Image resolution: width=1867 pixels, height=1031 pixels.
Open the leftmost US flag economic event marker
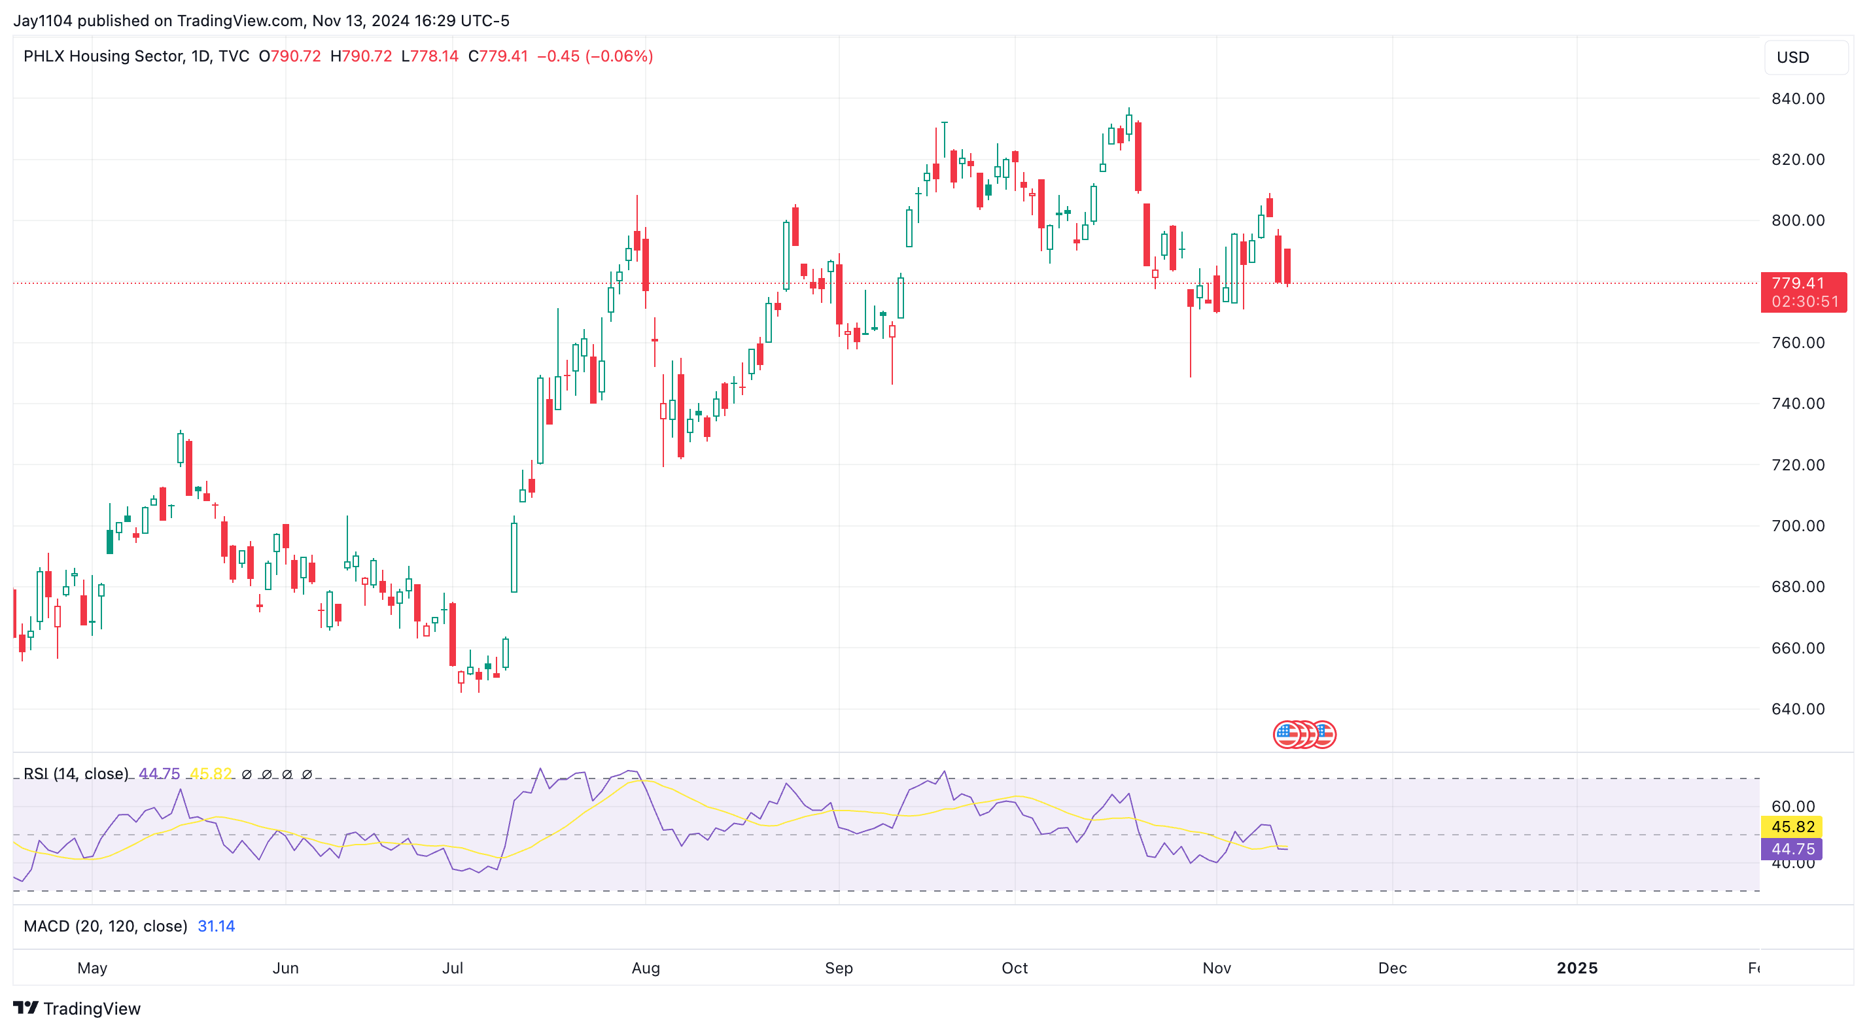tap(1285, 735)
